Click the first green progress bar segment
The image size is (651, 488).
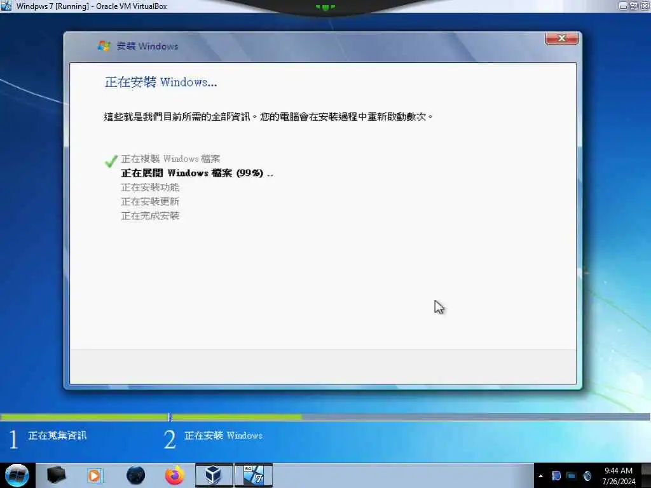85,417
